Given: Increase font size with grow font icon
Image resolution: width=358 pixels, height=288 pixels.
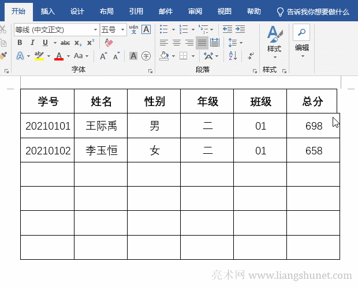Looking at the screenshot, I should [x=103, y=56].
